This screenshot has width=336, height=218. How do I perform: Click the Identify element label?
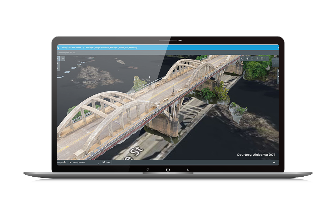click(79, 162)
